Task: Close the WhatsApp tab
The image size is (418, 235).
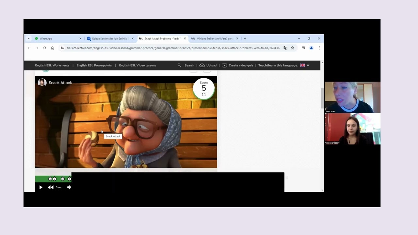Action: 80,39
